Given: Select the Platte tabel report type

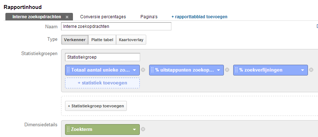Looking at the screenshot, I should click(x=102, y=40).
